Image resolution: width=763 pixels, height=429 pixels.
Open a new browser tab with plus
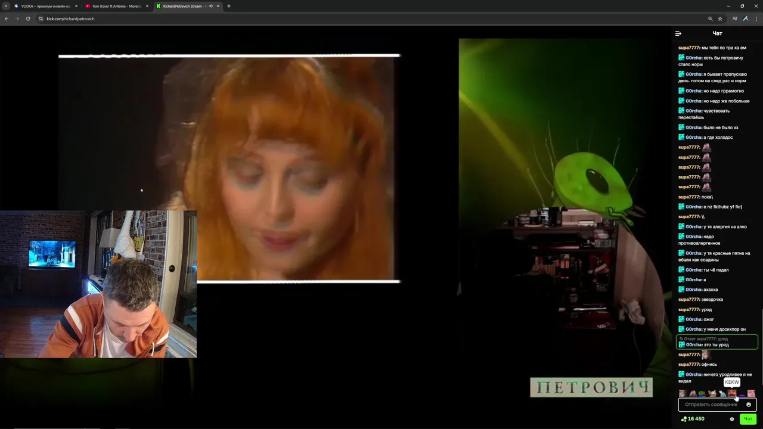(x=228, y=6)
